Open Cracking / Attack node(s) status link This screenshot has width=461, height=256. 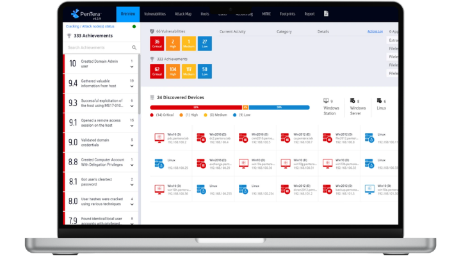tap(90, 26)
